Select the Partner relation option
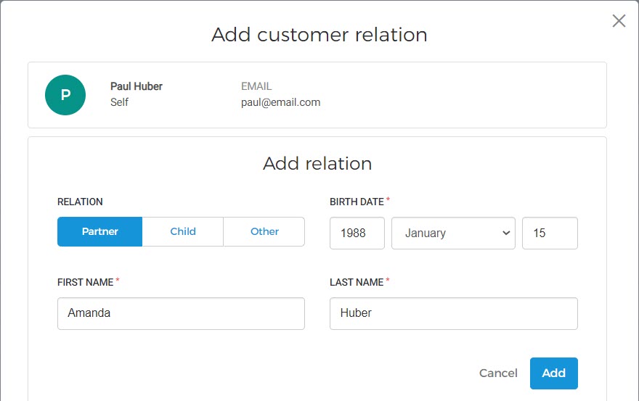This screenshot has width=639, height=401. (100, 232)
